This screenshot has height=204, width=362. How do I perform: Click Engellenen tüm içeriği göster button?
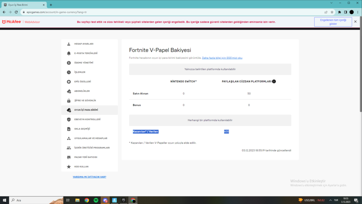(x=333, y=22)
